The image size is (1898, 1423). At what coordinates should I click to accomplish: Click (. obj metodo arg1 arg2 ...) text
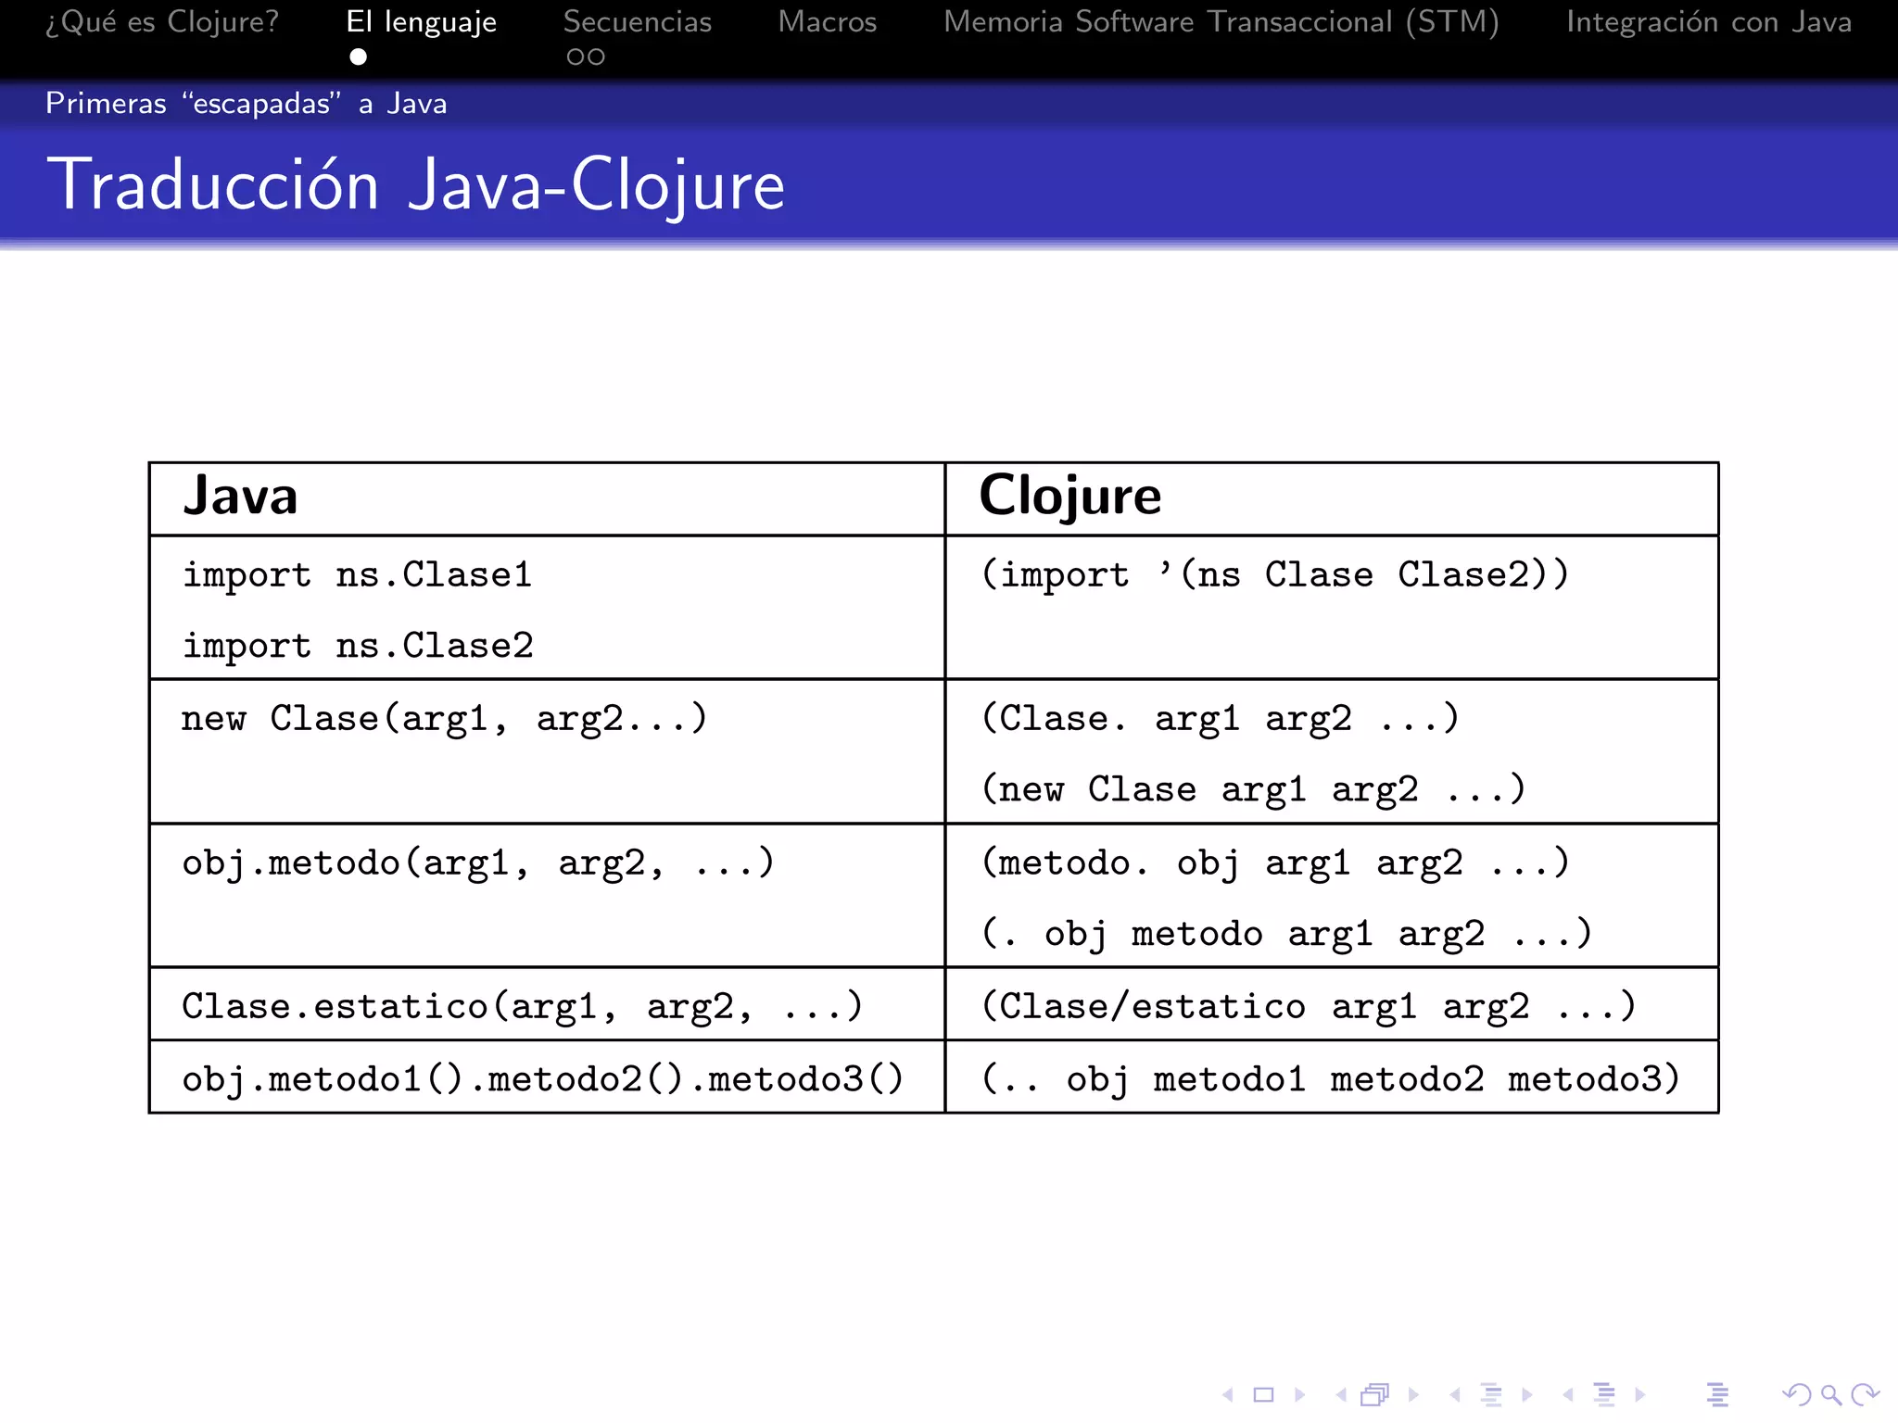click(1286, 934)
